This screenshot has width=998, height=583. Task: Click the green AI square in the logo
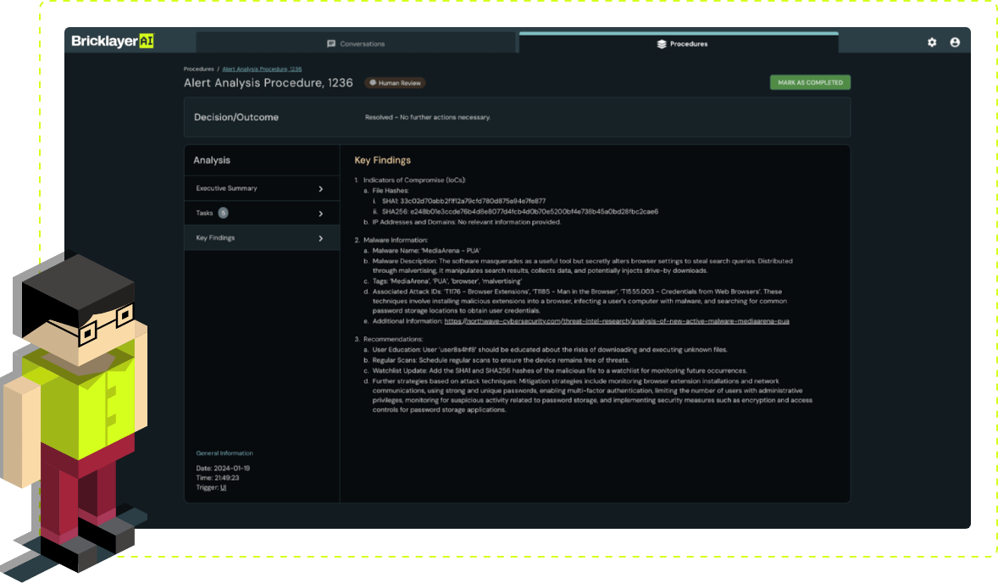point(145,40)
